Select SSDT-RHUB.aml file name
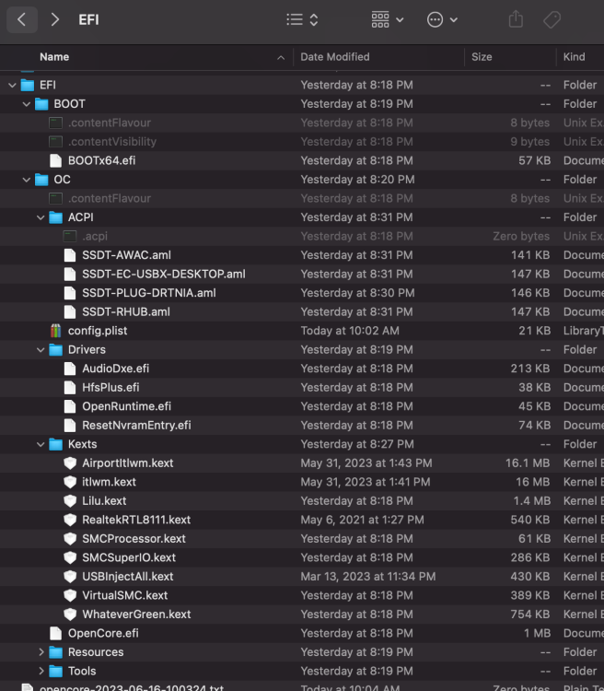This screenshot has height=691, width=604. (126, 312)
